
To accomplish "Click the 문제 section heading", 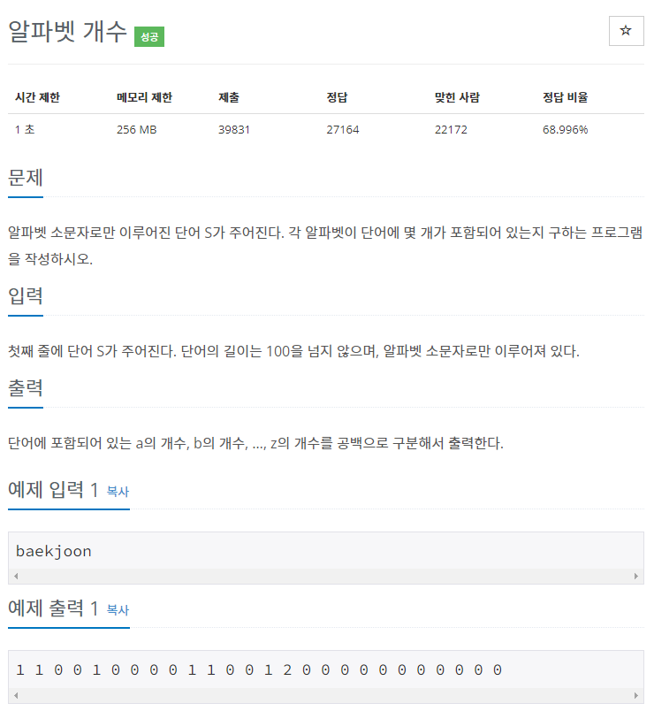I will [x=26, y=178].
